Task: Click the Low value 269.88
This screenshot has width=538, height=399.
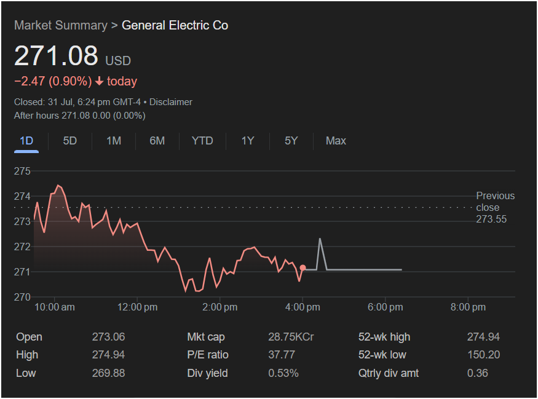Action: pos(108,373)
